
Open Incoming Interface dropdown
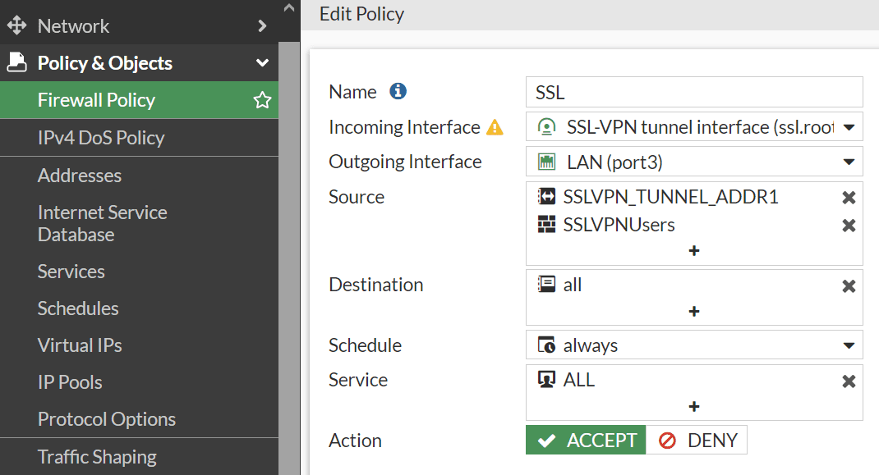click(849, 127)
